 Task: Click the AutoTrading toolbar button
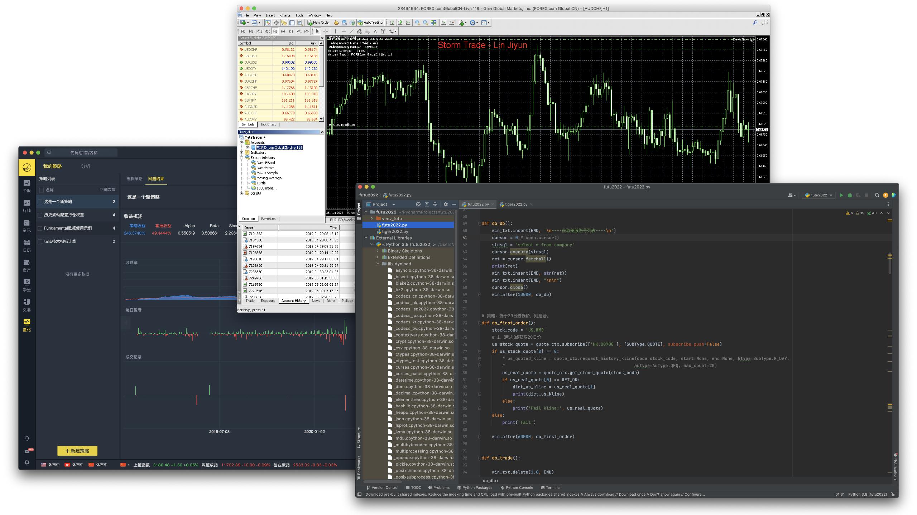(370, 23)
